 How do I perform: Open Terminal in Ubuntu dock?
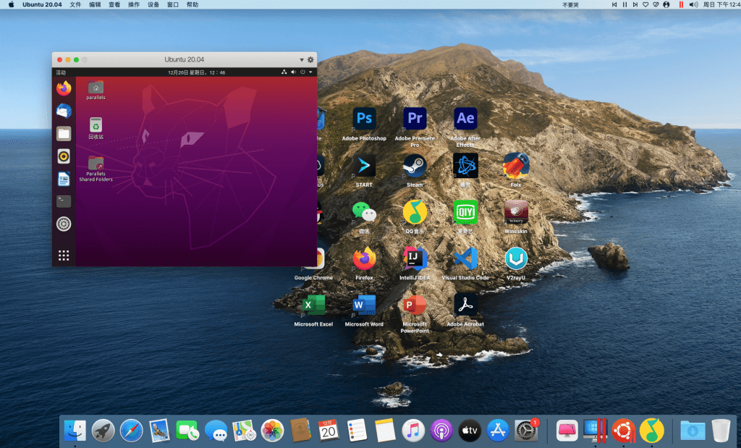(x=64, y=201)
